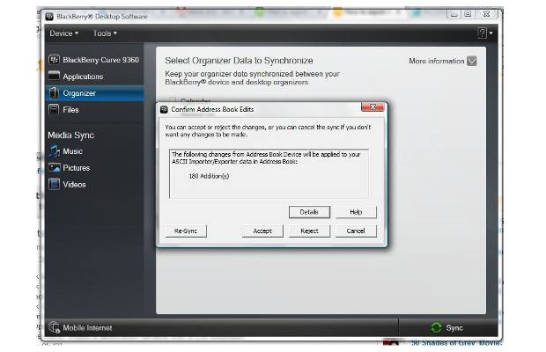The width and height of the screenshot is (546, 352).
Task: Select the Videos label under Media Sync
Action: (x=74, y=185)
